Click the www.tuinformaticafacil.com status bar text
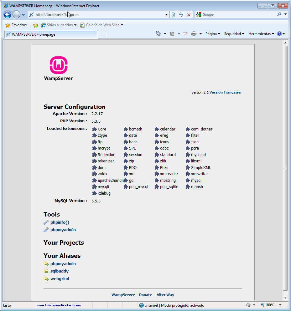The width and height of the screenshot is (291, 311). pyautogui.click(x=58, y=305)
